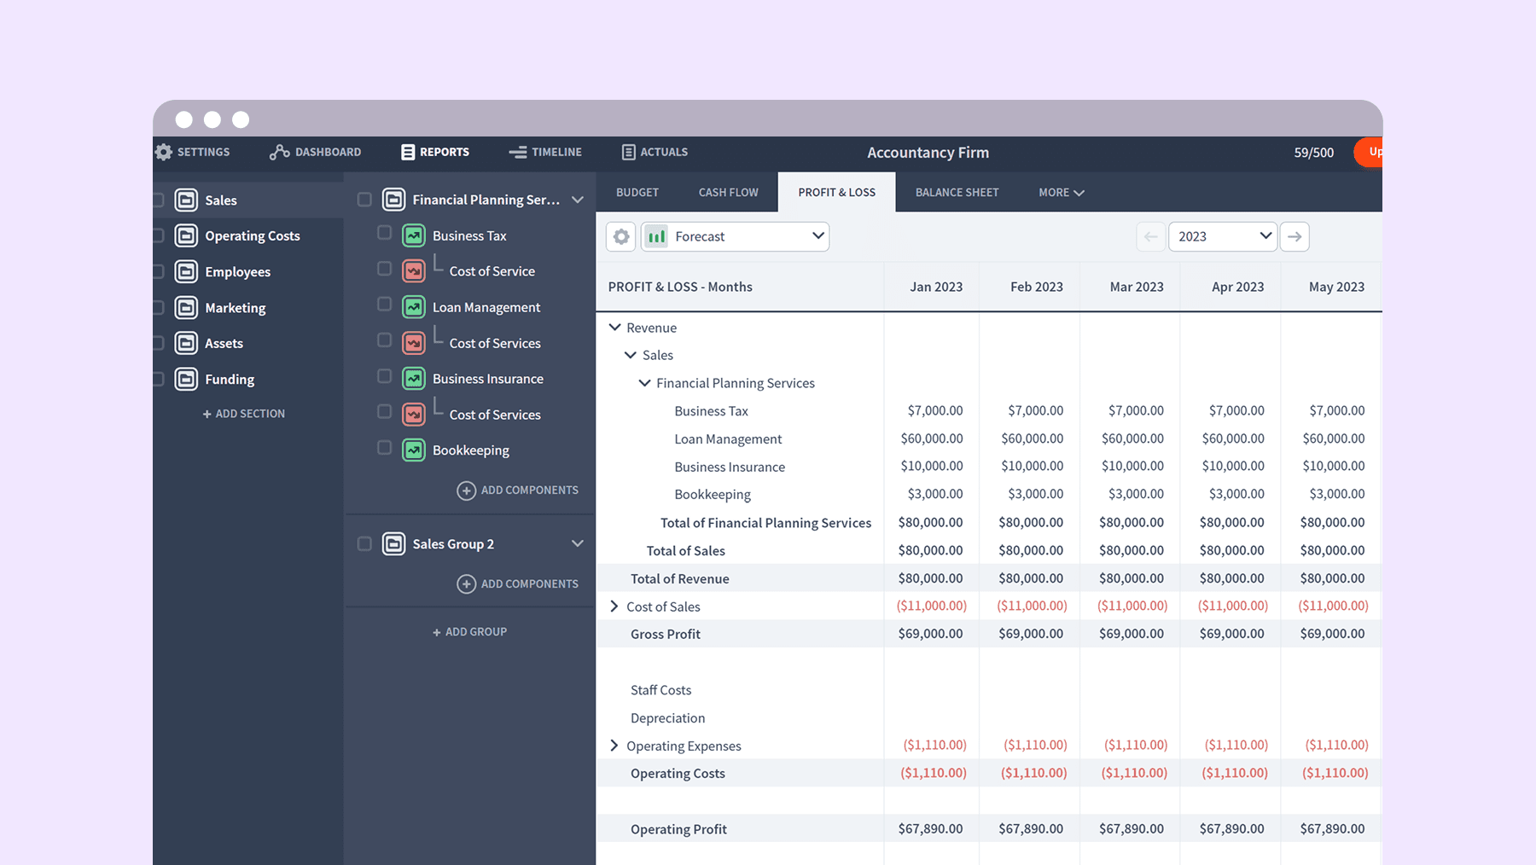This screenshot has width=1536, height=865.
Task: Click Add Section in the sidebar
Action: (244, 414)
